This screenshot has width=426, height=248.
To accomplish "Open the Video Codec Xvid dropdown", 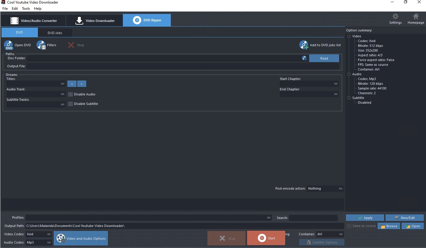I will point(39,234).
